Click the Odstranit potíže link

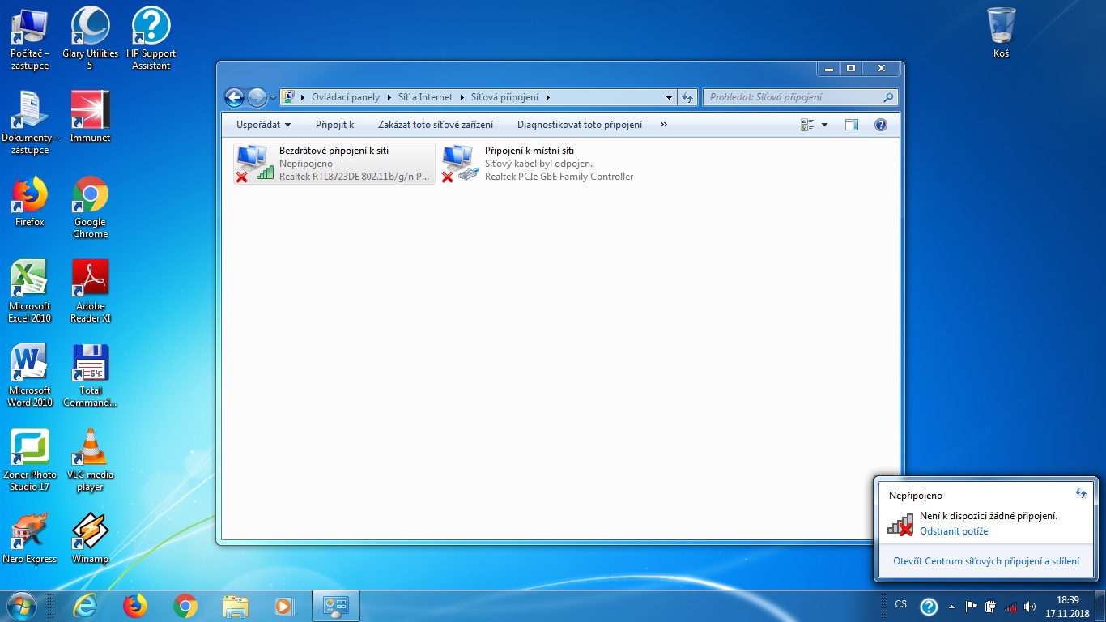pos(954,531)
